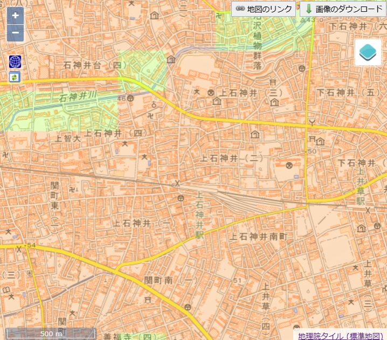
Task: Open the layer switcher icon
Action: tap(368, 52)
